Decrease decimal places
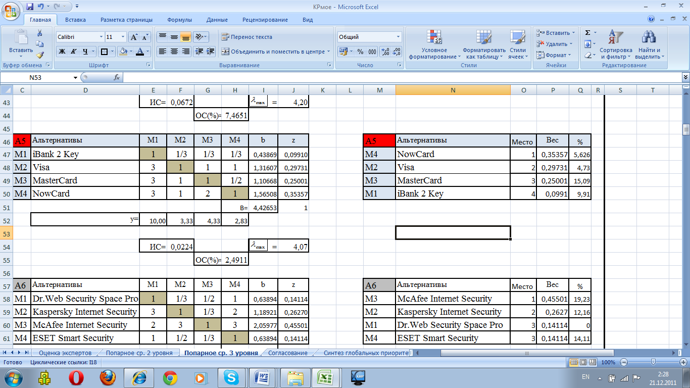Viewport: 690px width, 388px height. pos(397,52)
